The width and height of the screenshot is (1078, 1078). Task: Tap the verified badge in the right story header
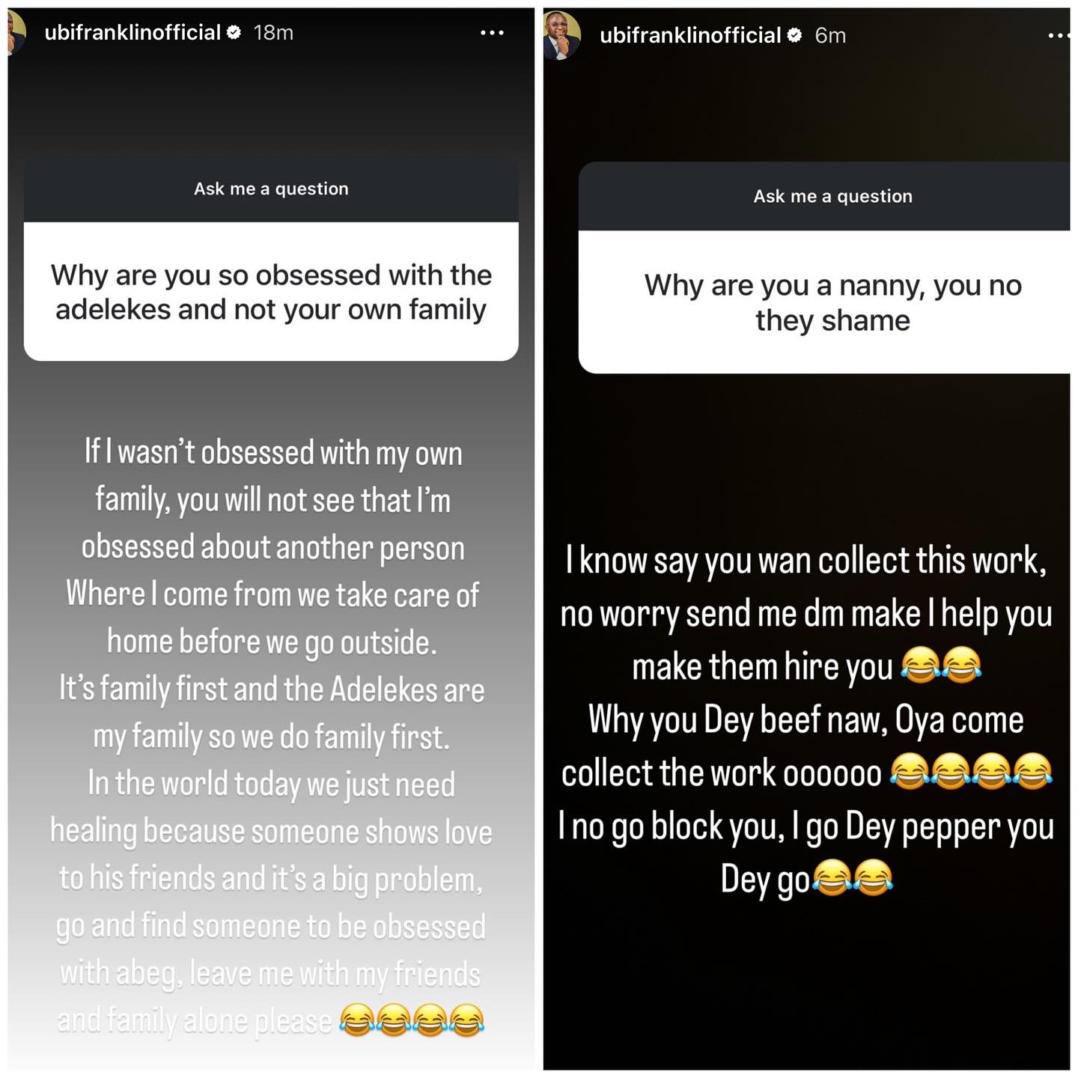pyautogui.click(x=794, y=35)
